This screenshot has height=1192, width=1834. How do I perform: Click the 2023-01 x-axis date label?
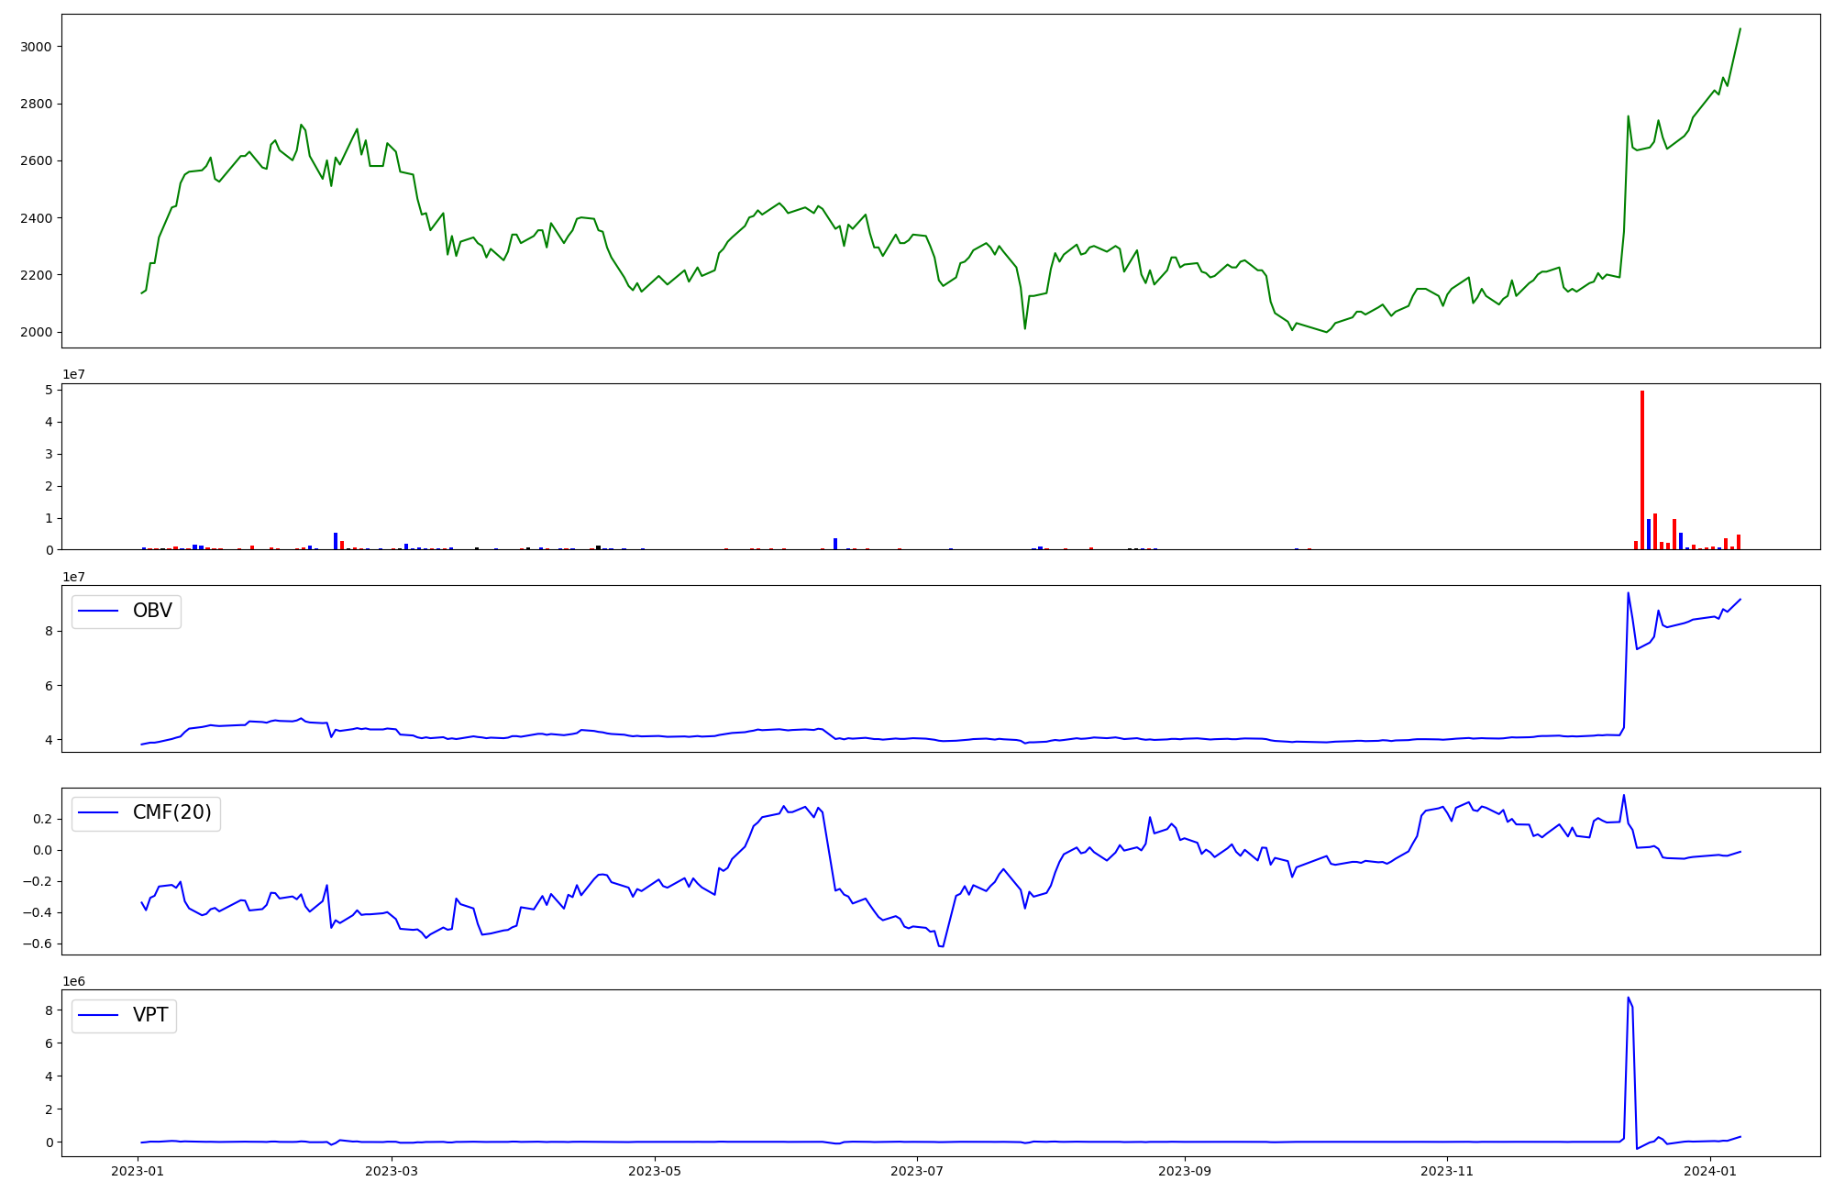137,1171
